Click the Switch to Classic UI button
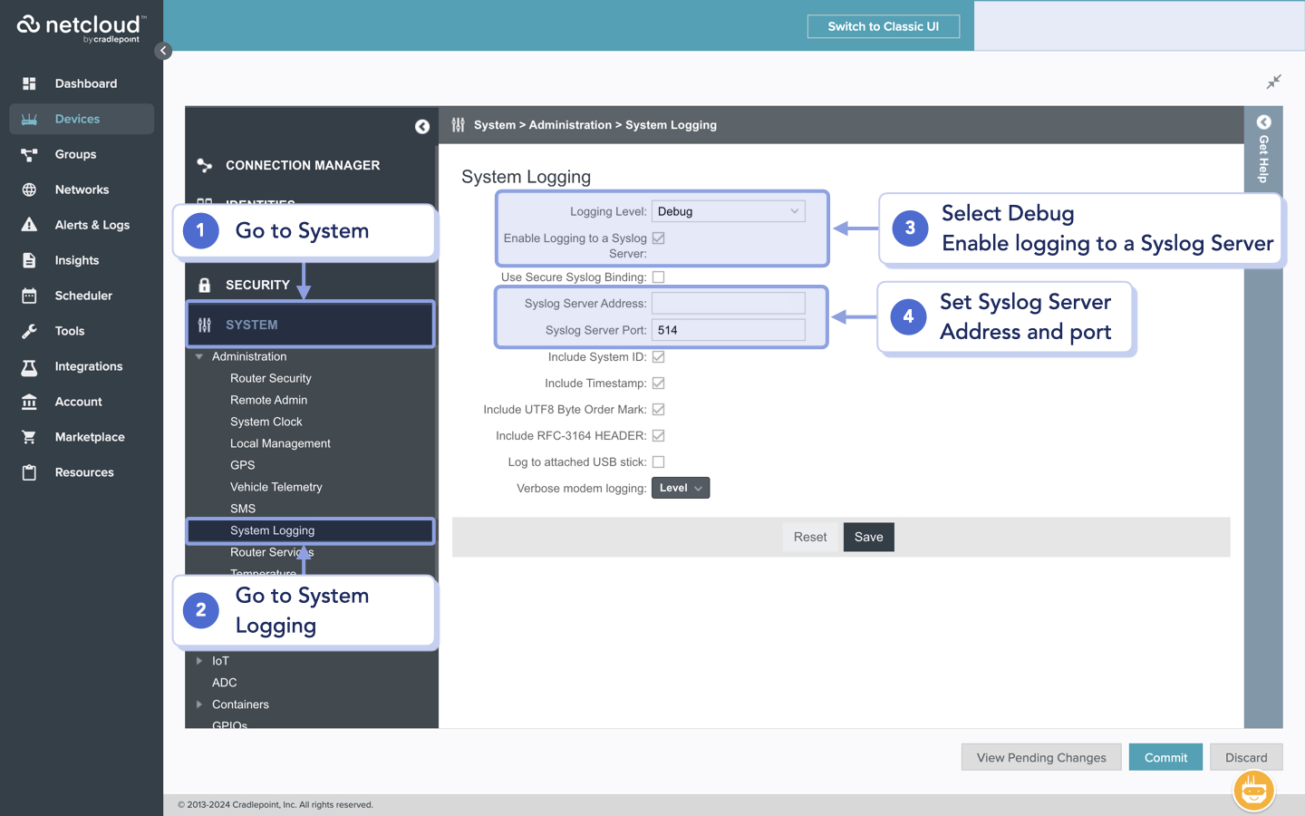The width and height of the screenshot is (1305, 816). [883, 25]
